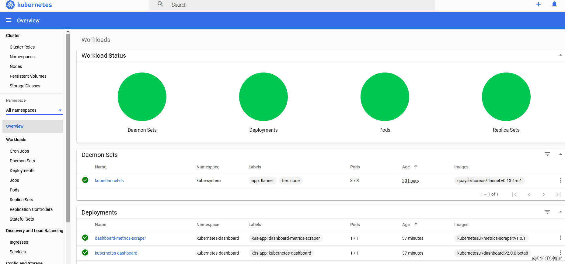Click Pods green status circle
565x264 pixels.
coord(385,97)
